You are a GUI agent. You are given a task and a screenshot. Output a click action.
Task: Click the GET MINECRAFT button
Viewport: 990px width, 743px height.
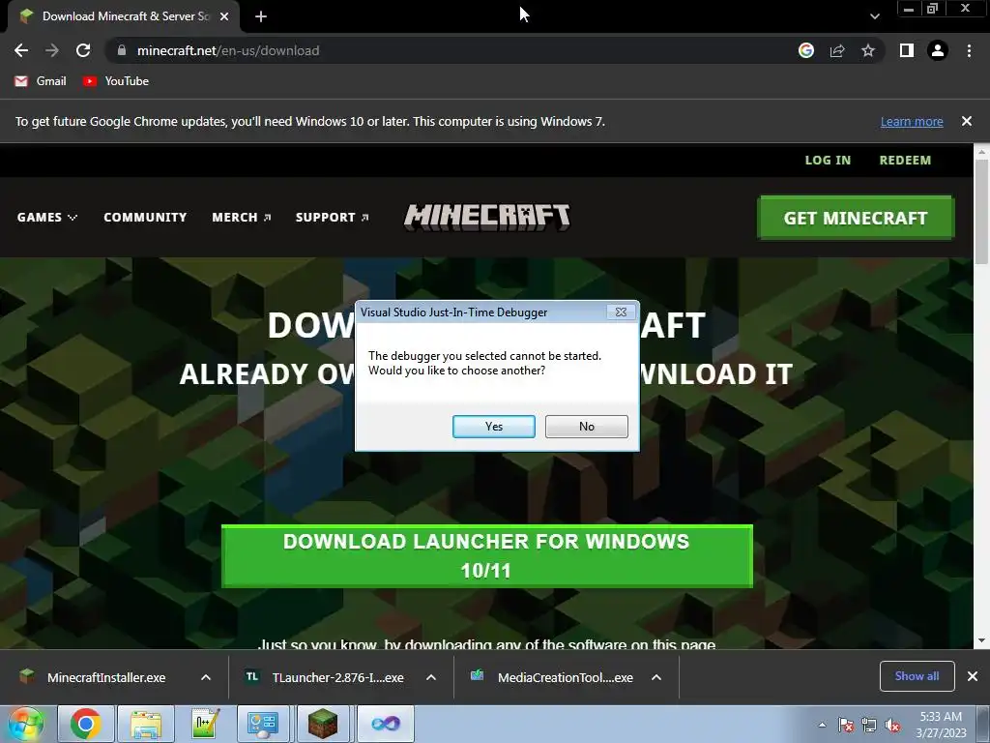[856, 218]
